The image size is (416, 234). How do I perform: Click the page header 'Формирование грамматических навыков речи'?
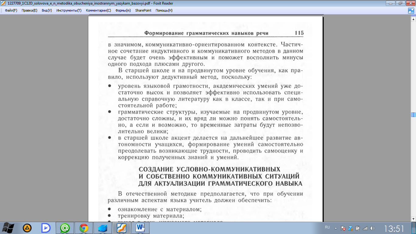[206, 33]
